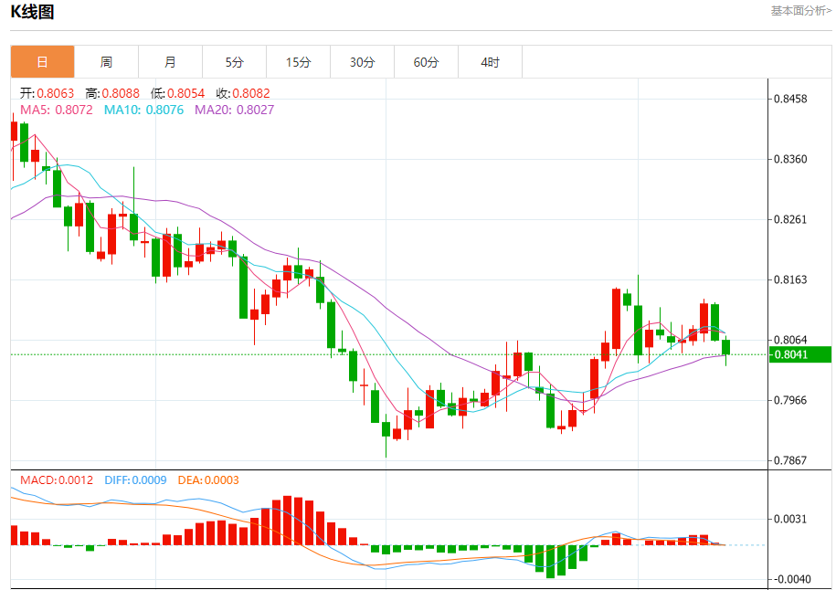This screenshot has height=590, width=836.
Task: Click the latest green candlestick at the chart's right end
Action: pos(725,347)
